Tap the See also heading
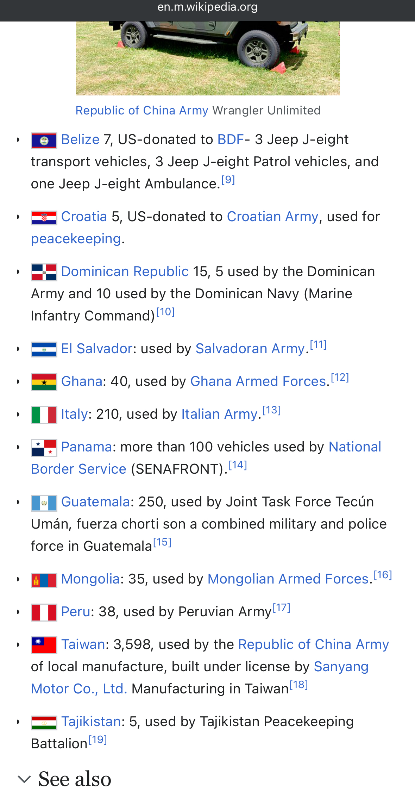This screenshot has height=792, width=415. (75, 779)
